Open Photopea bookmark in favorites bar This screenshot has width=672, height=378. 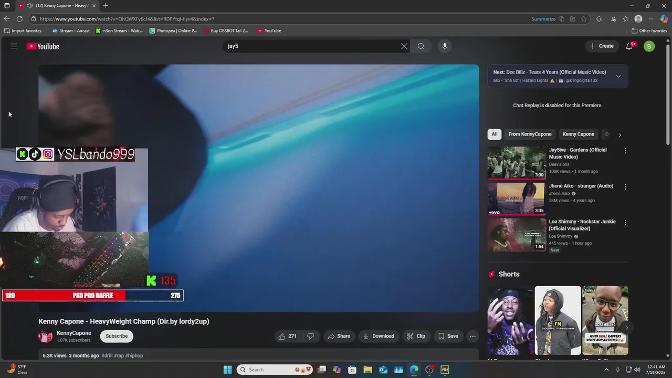pos(173,30)
